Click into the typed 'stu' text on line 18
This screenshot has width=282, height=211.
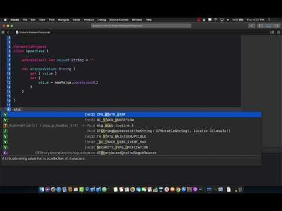coord(17,110)
